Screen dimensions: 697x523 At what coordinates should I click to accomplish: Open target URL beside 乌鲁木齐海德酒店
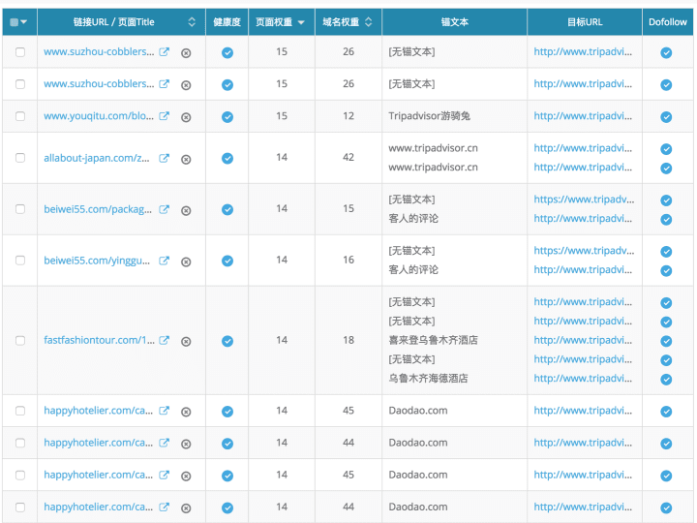pos(583,378)
